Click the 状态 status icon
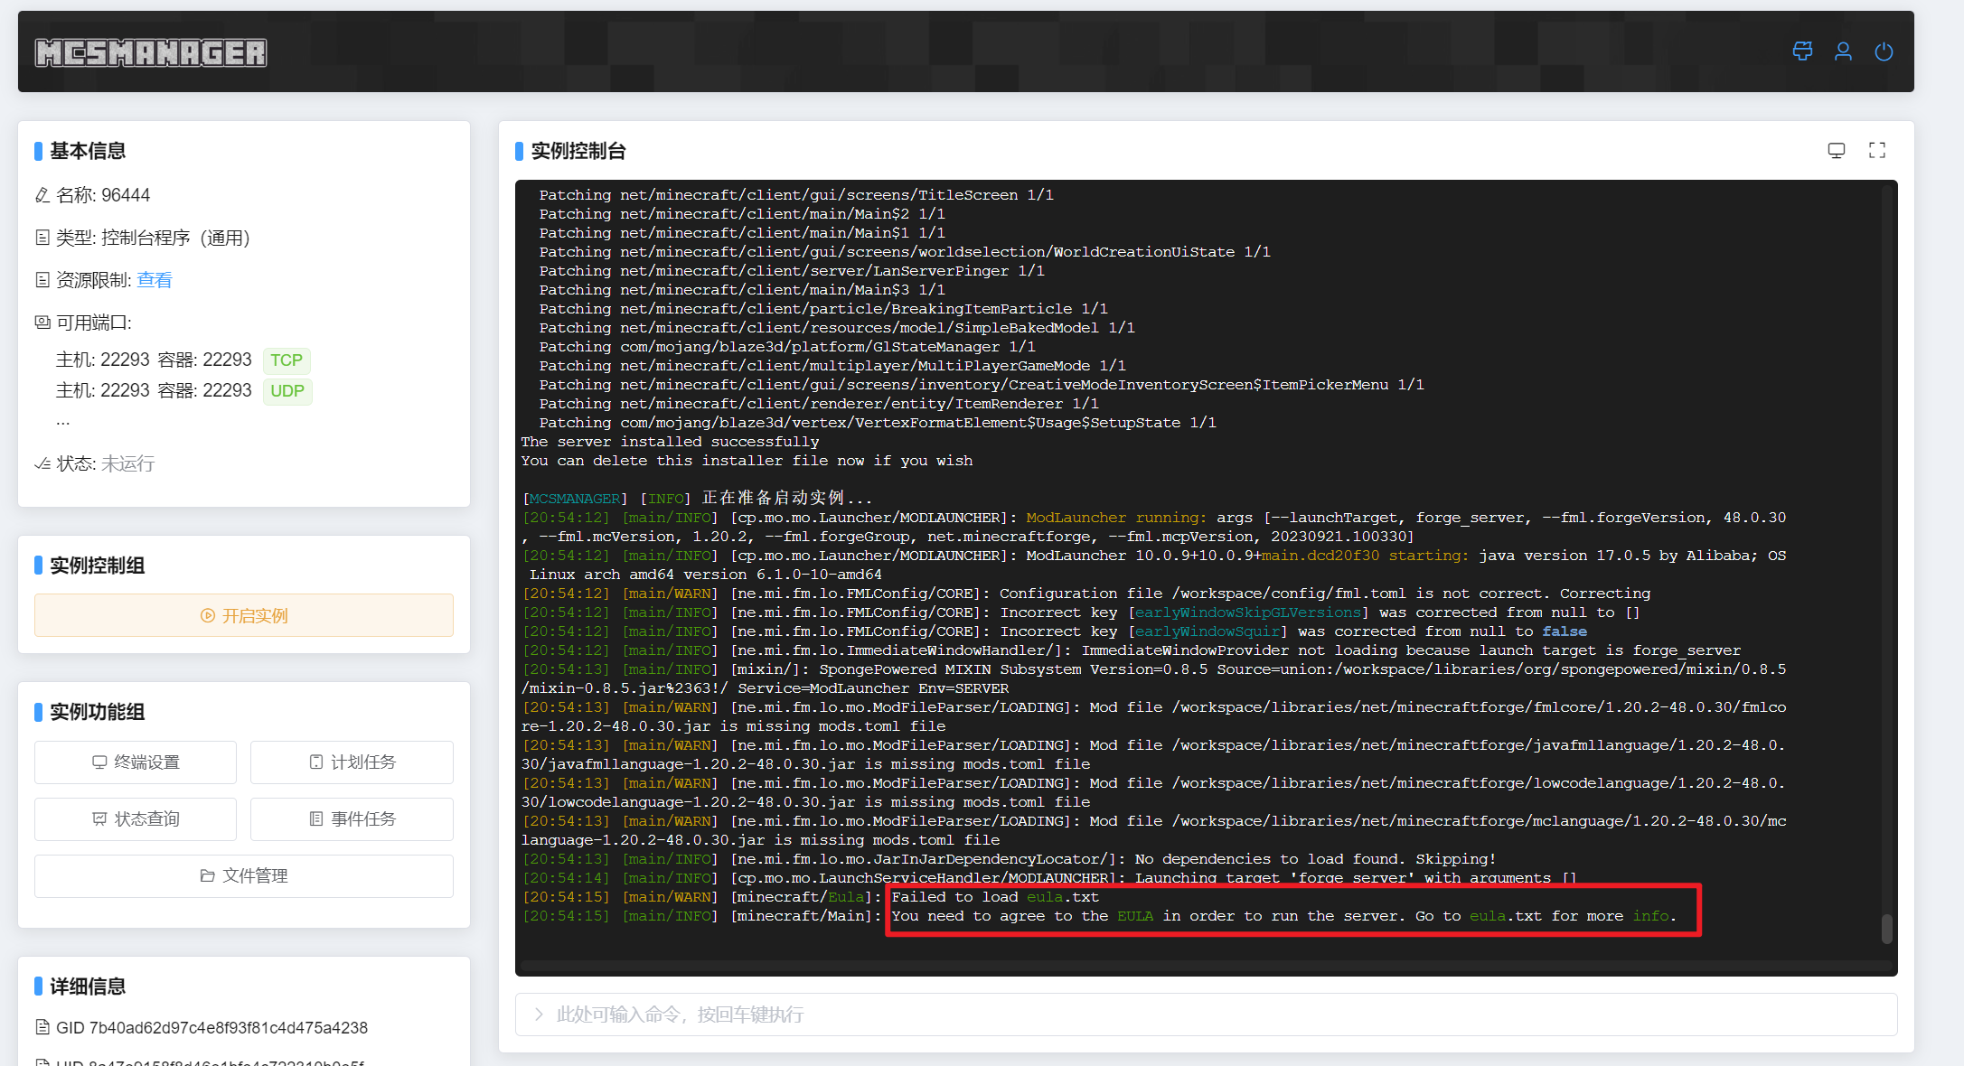 [x=42, y=463]
